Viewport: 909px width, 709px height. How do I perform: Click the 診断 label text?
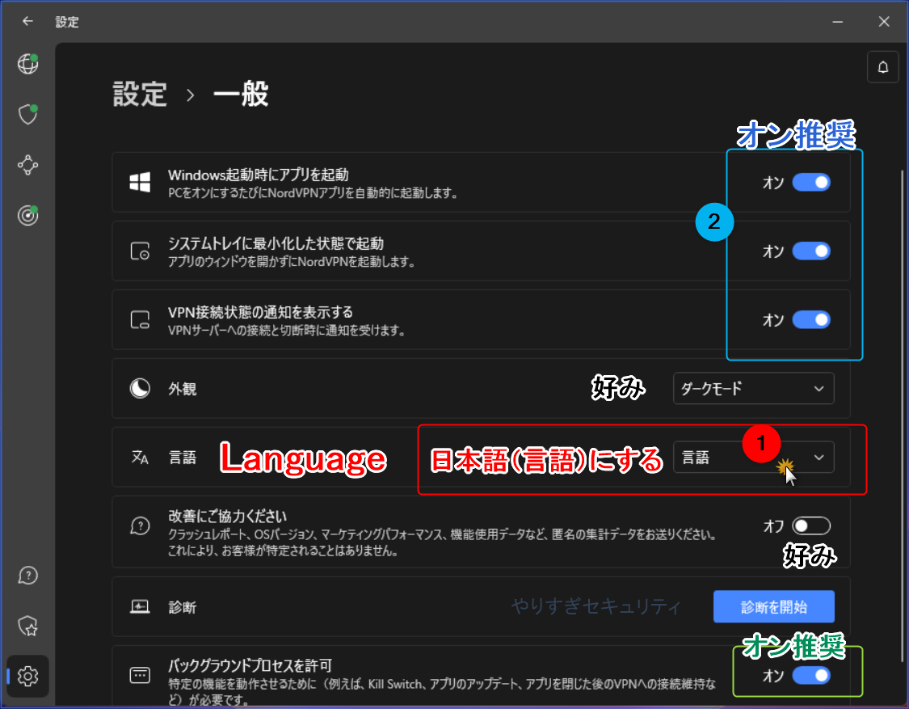pos(183,607)
